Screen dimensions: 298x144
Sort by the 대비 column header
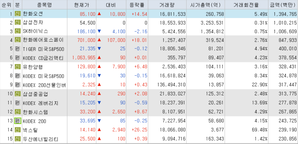point(111,5)
